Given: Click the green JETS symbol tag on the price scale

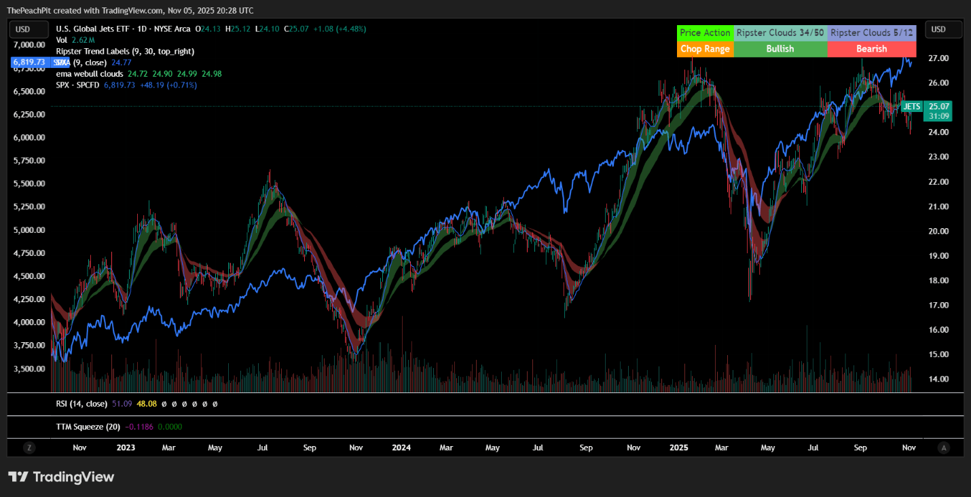Looking at the screenshot, I should [x=912, y=107].
